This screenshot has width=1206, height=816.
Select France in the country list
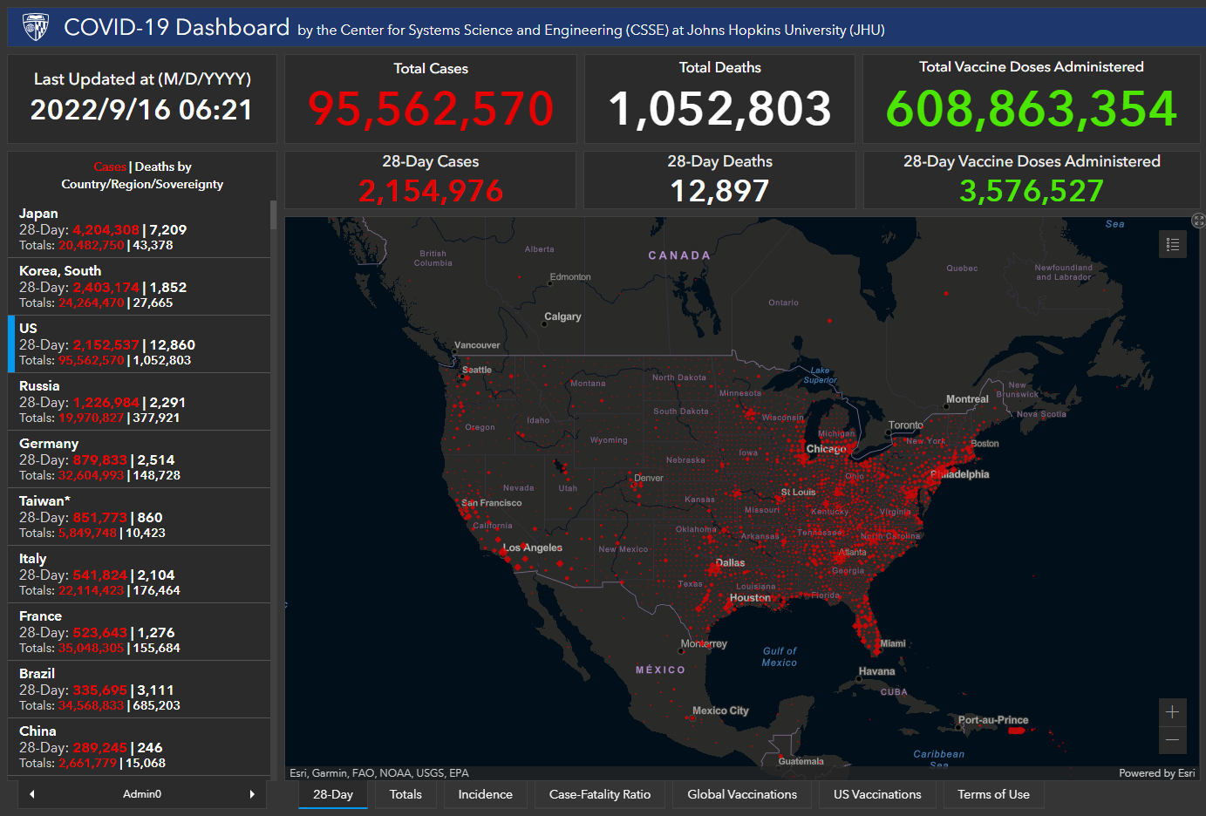click(x=140, y=632)
